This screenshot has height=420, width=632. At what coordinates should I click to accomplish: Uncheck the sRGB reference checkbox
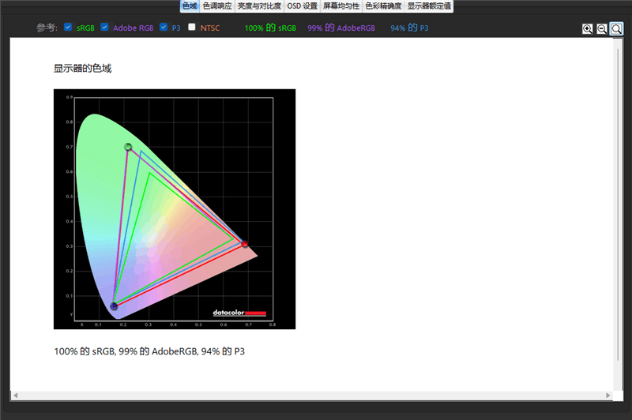[x=68, y=28]
